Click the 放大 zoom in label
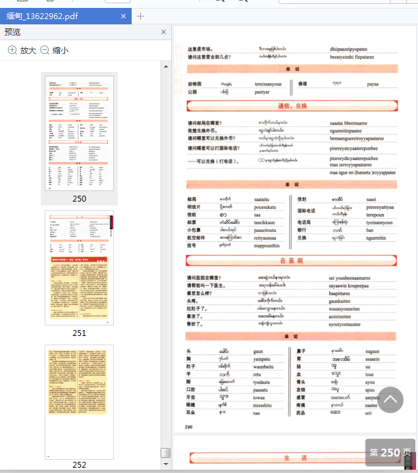 click(x=28, y=50)
